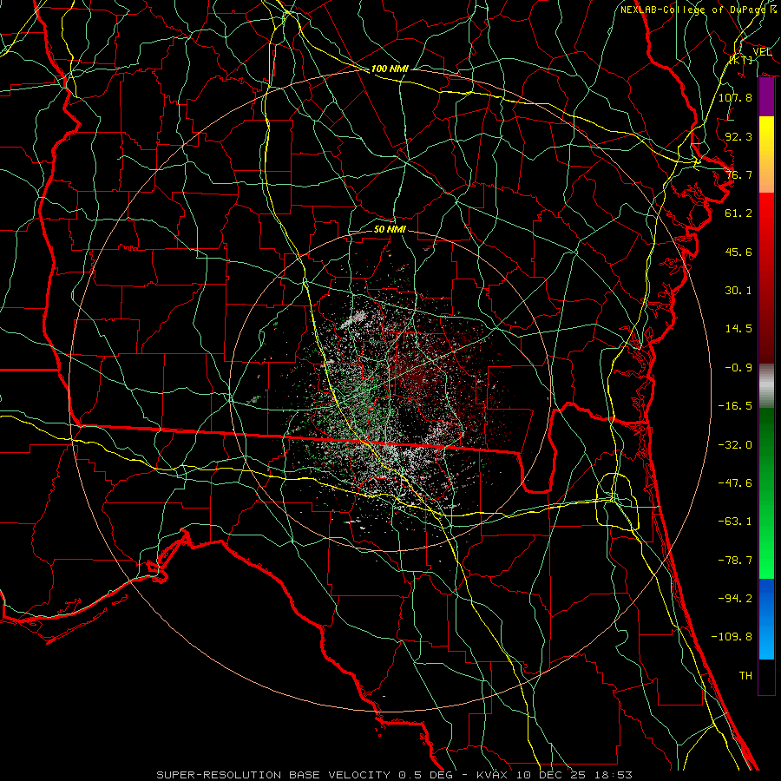Click the "10 DEC 25" date in the caption

pos(550,775)
